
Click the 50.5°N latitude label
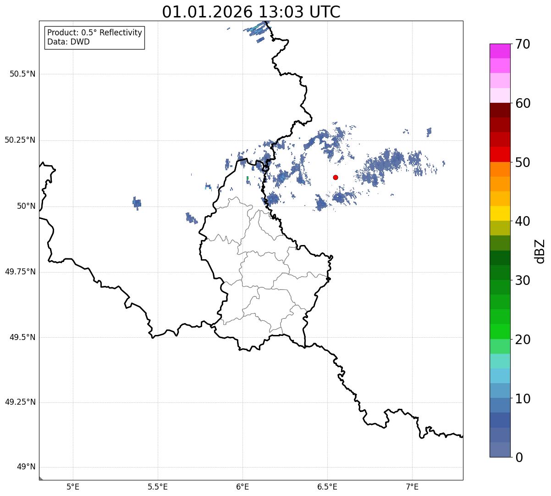(x=22, y=74)
